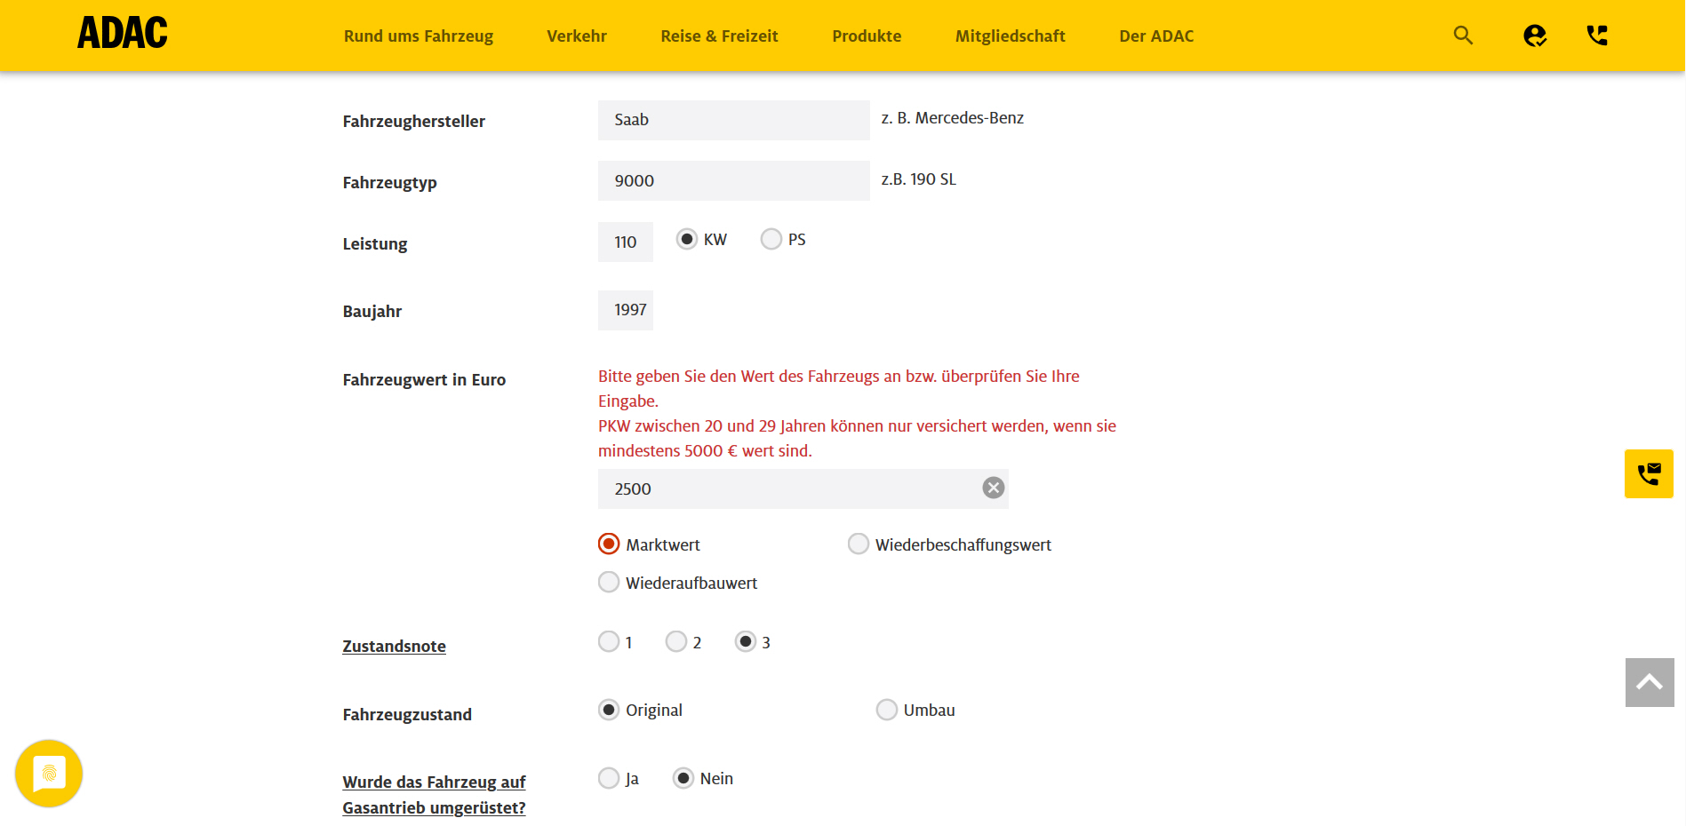Select KW as power unit
Image resolution: width=1686 pixels, height=826 pixels.
tap(687, 239)
